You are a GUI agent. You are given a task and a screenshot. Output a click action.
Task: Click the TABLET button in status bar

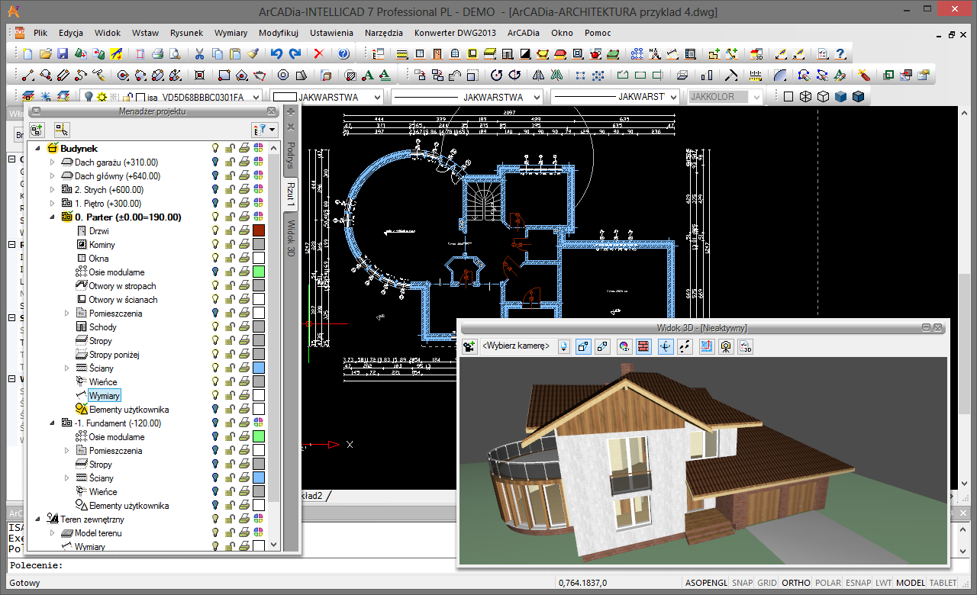pos(943,582)
